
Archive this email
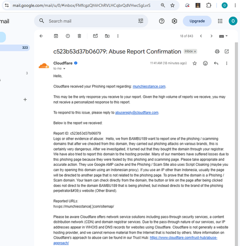(56, 36)
